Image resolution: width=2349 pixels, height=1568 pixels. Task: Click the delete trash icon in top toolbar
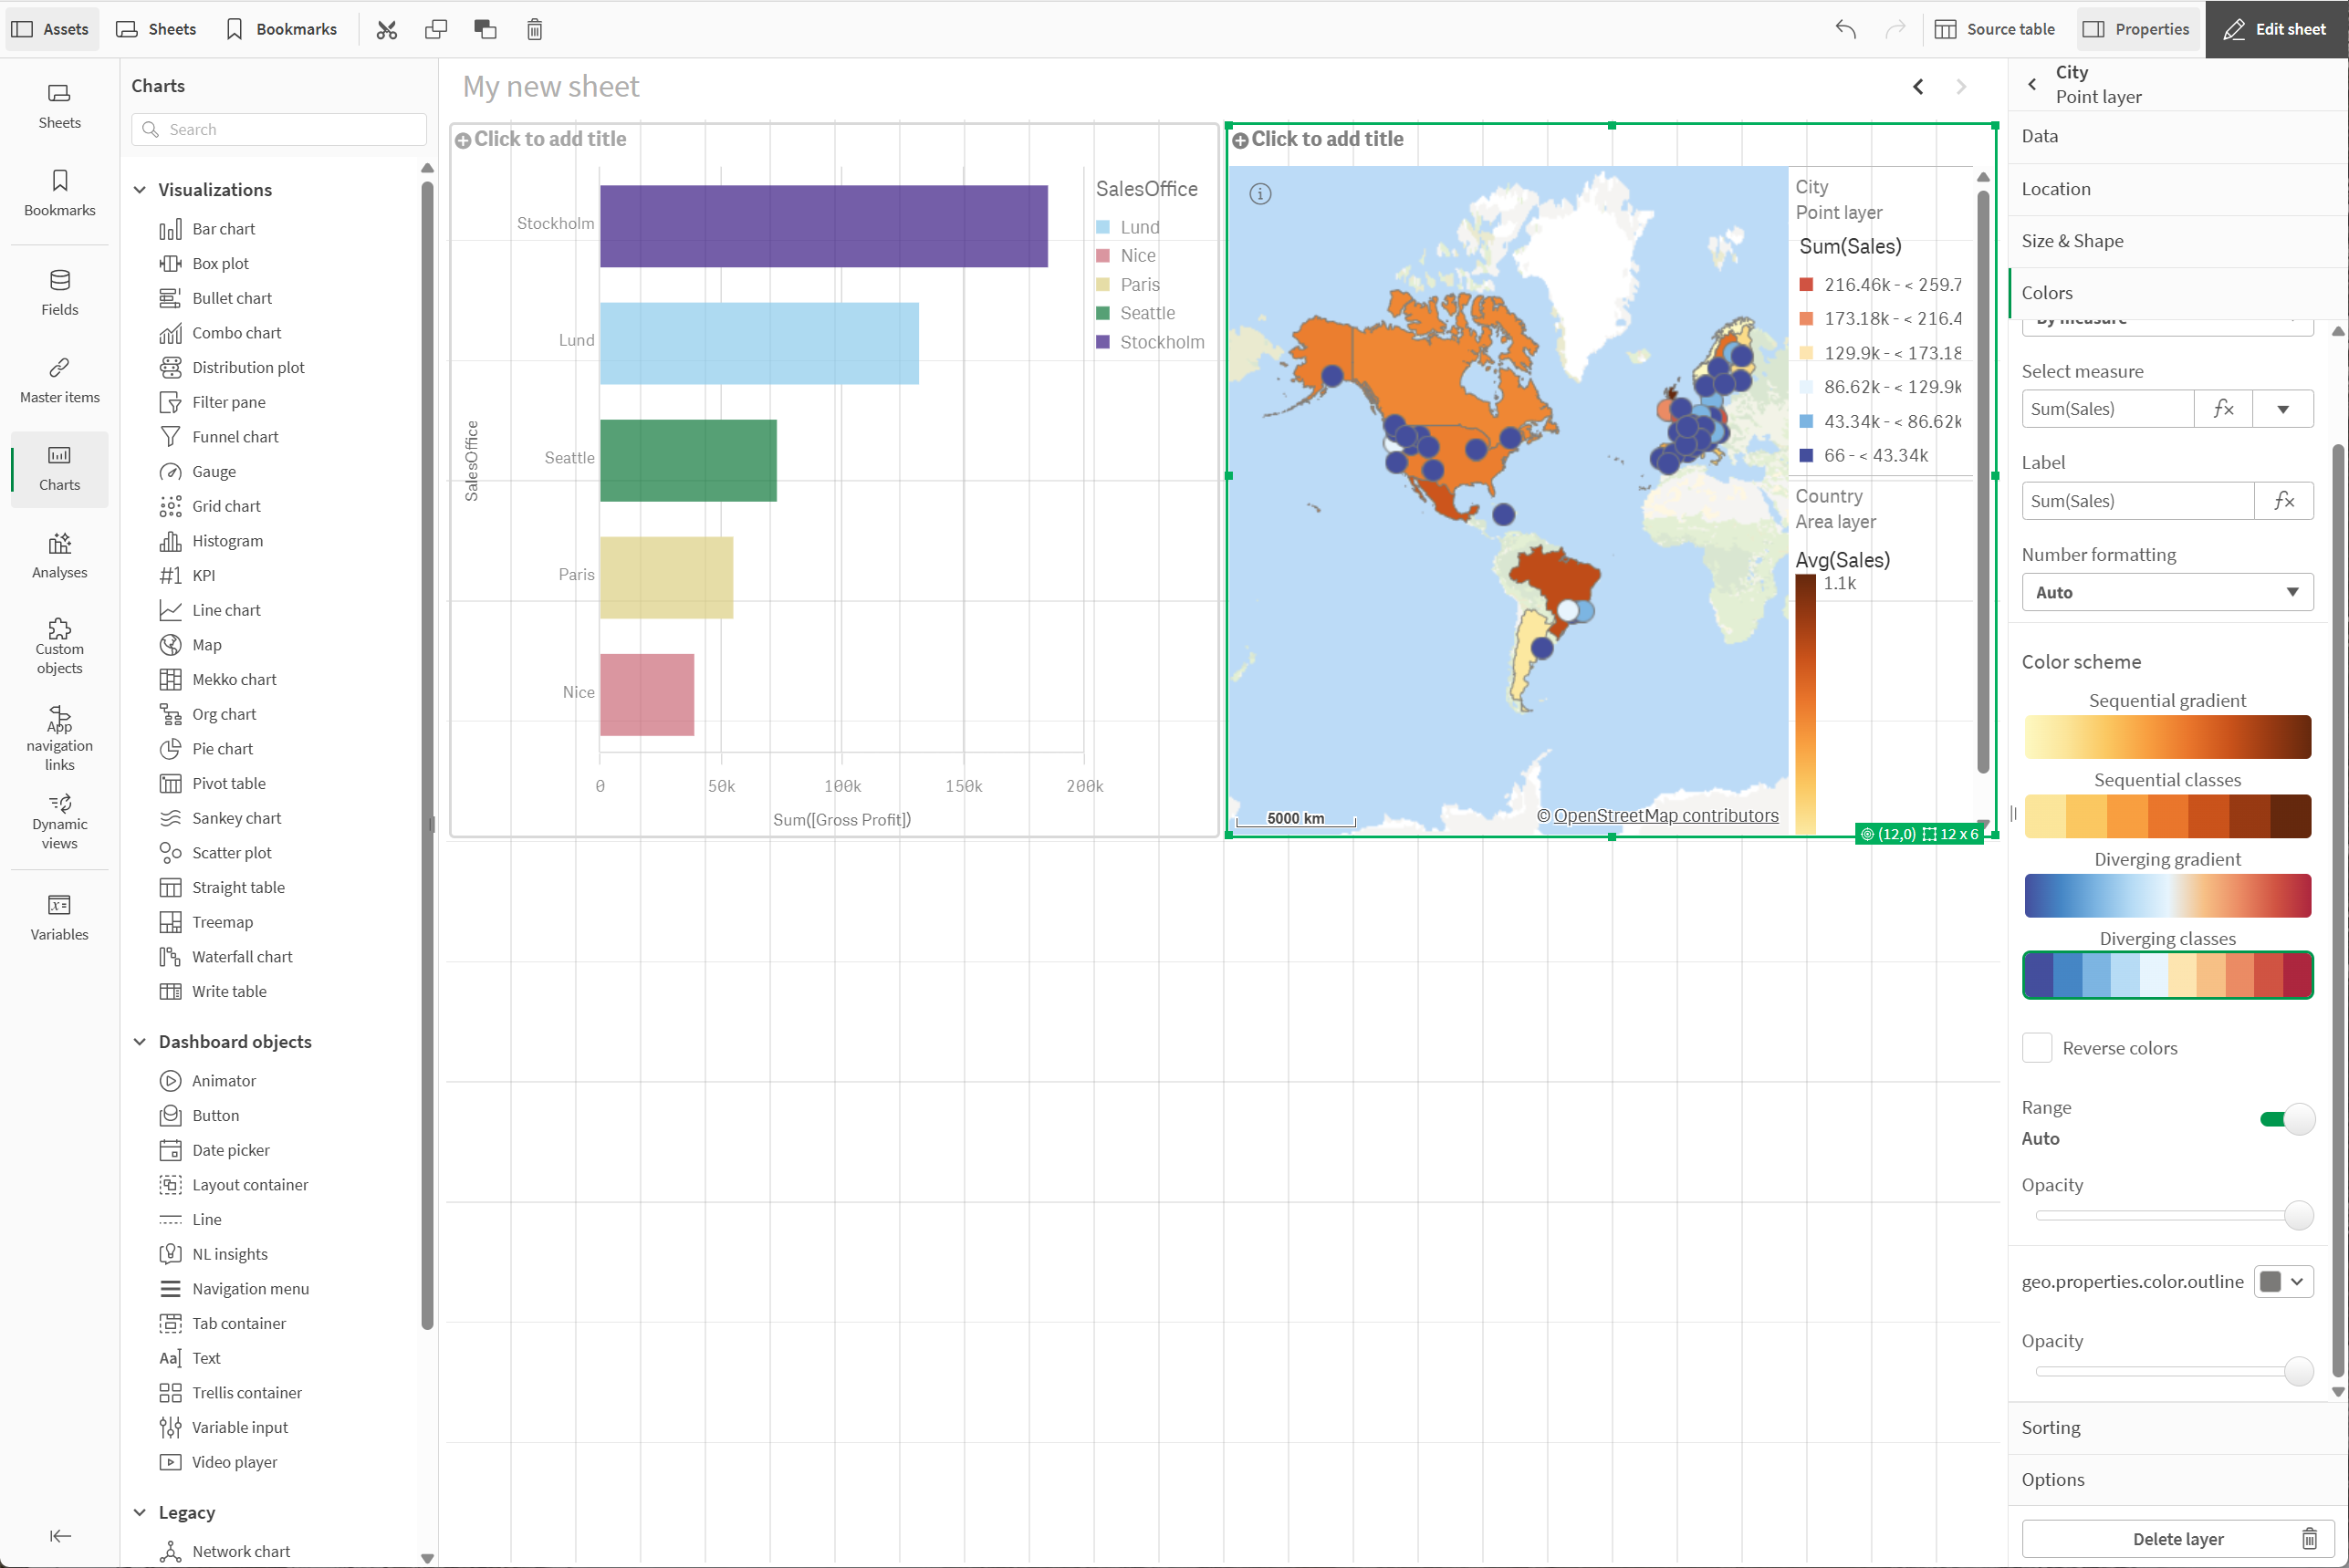(x=534, y=29)
